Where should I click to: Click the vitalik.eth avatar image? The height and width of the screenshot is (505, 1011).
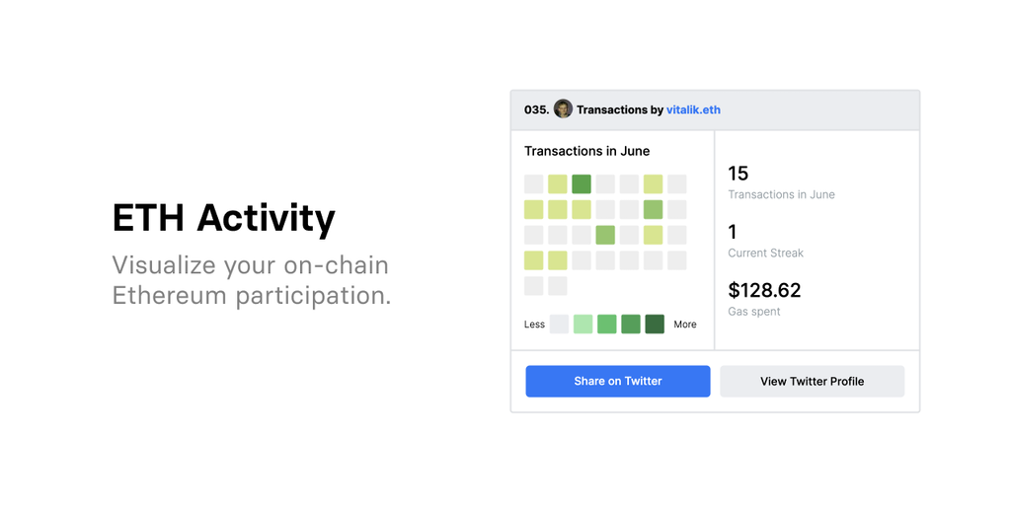(563, 109)
